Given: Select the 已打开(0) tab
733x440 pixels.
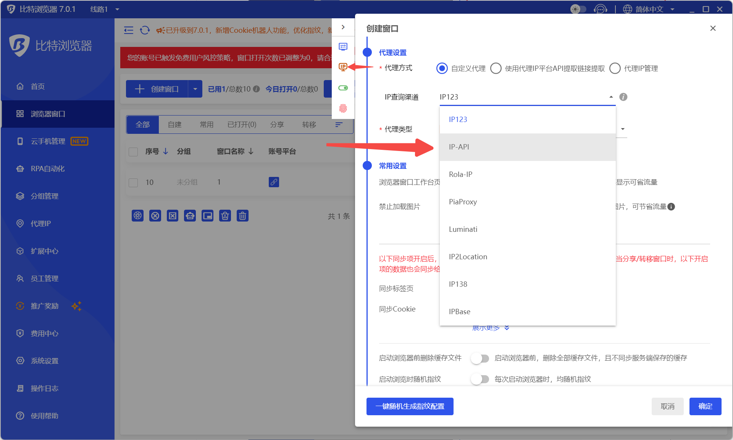Looking at the screenshot, I should click(242, 125).
